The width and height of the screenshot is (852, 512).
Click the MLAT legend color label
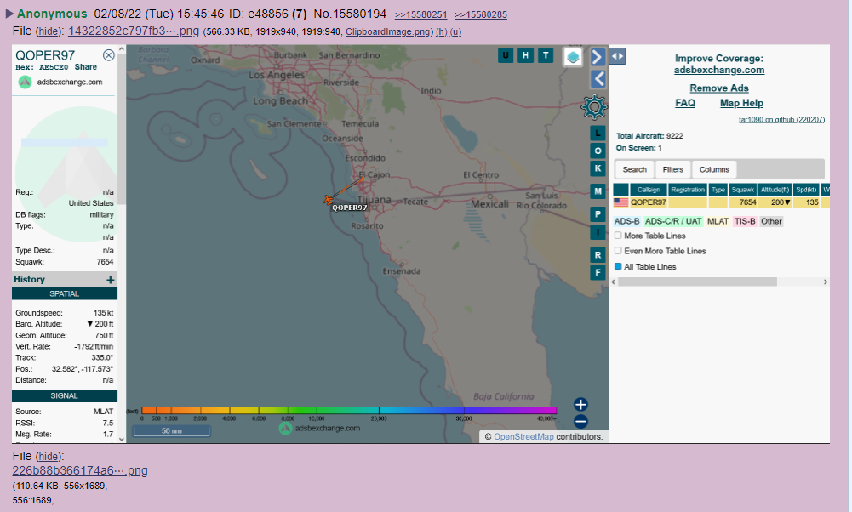[x=718, y=221]
